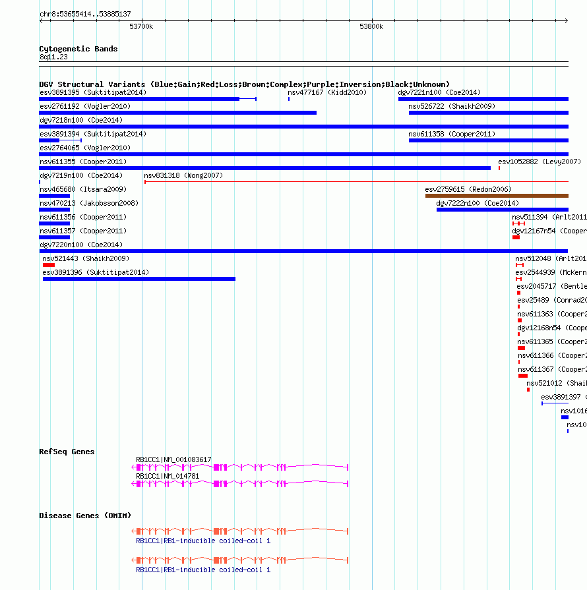Click dgv7219n100 (Coe2014) label

(81, 176)
